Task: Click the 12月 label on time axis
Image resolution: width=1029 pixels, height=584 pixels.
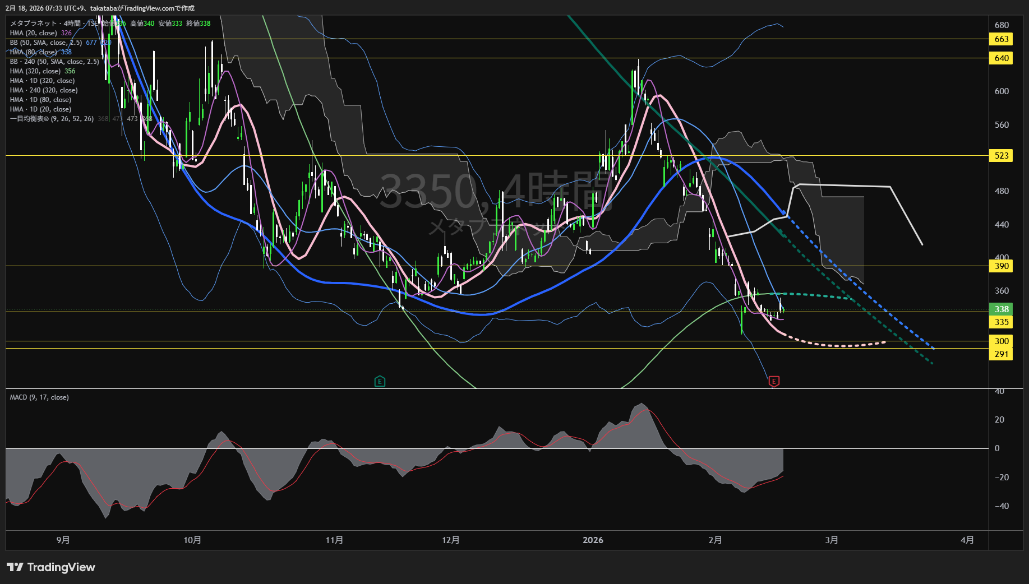Action: tap(451, 540)
